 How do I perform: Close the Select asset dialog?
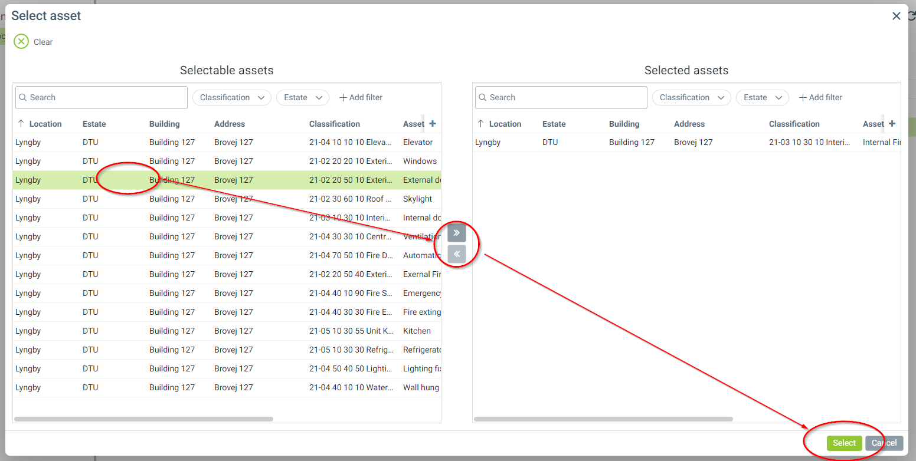click(x=896, y=17)
